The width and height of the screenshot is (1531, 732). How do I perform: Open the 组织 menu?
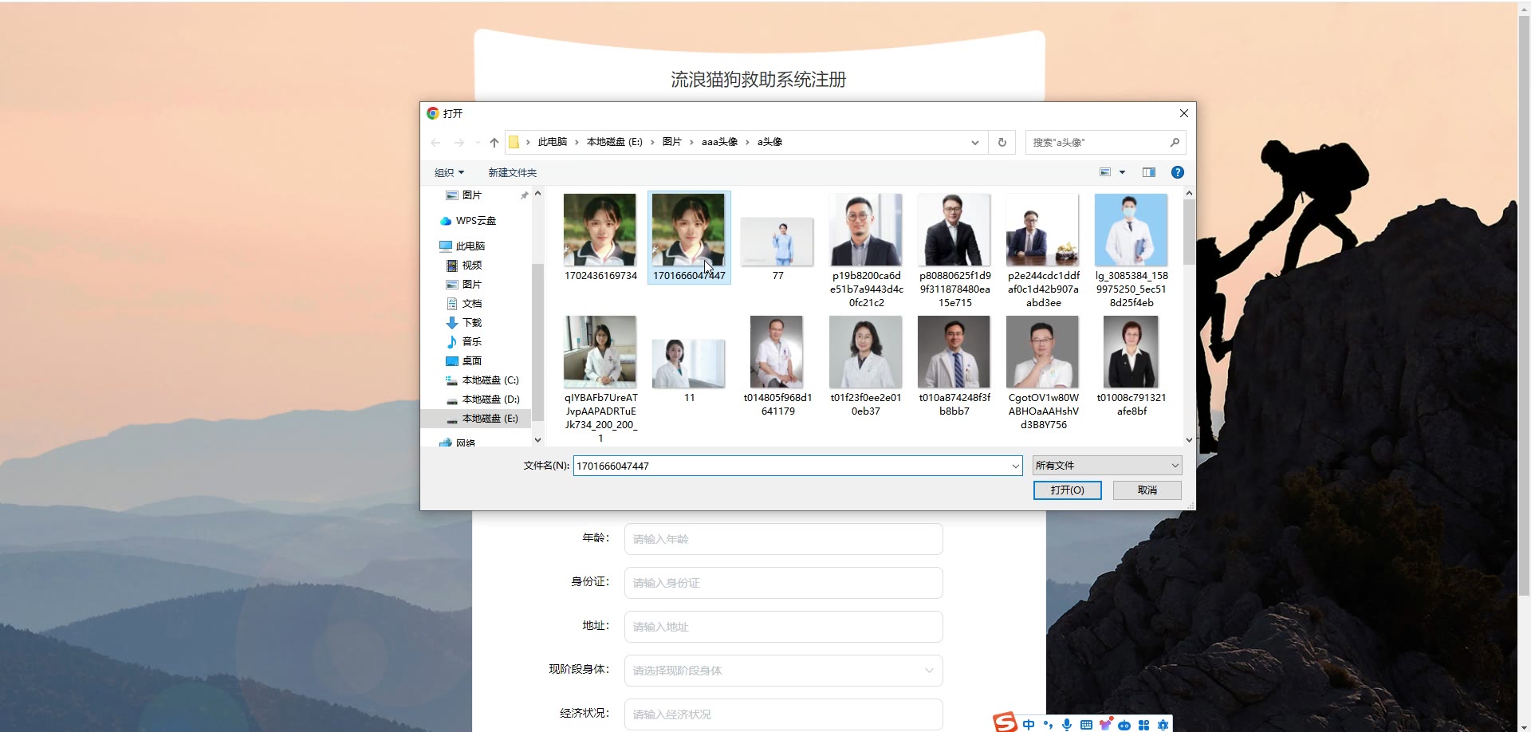point(449,172)
